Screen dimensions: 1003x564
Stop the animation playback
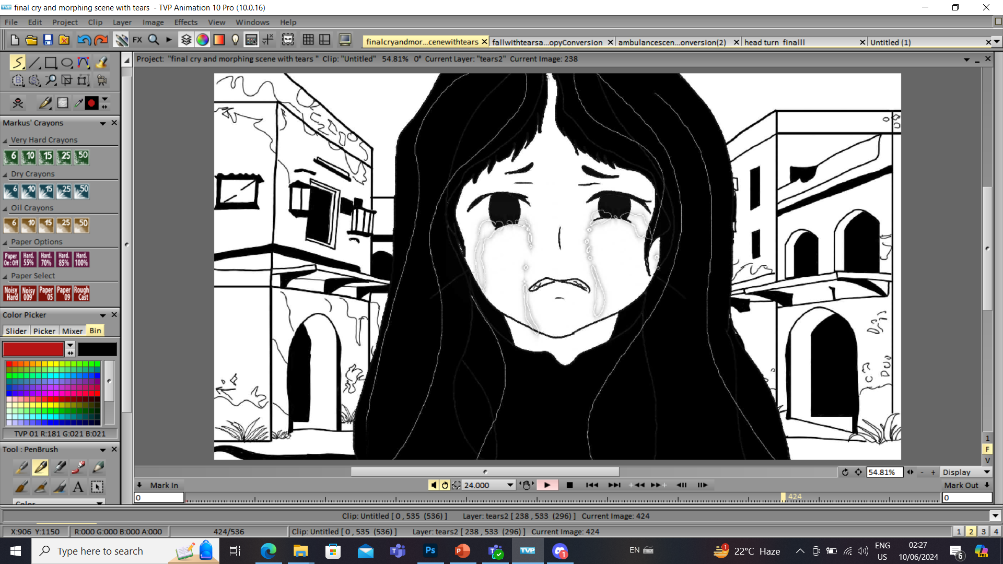point(569,485)
